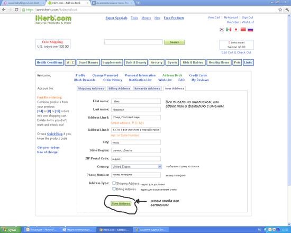This screenshot has height=233, width=291.
Task: Open Chrome wrench settings menu
Action: [x=287, y=10]
